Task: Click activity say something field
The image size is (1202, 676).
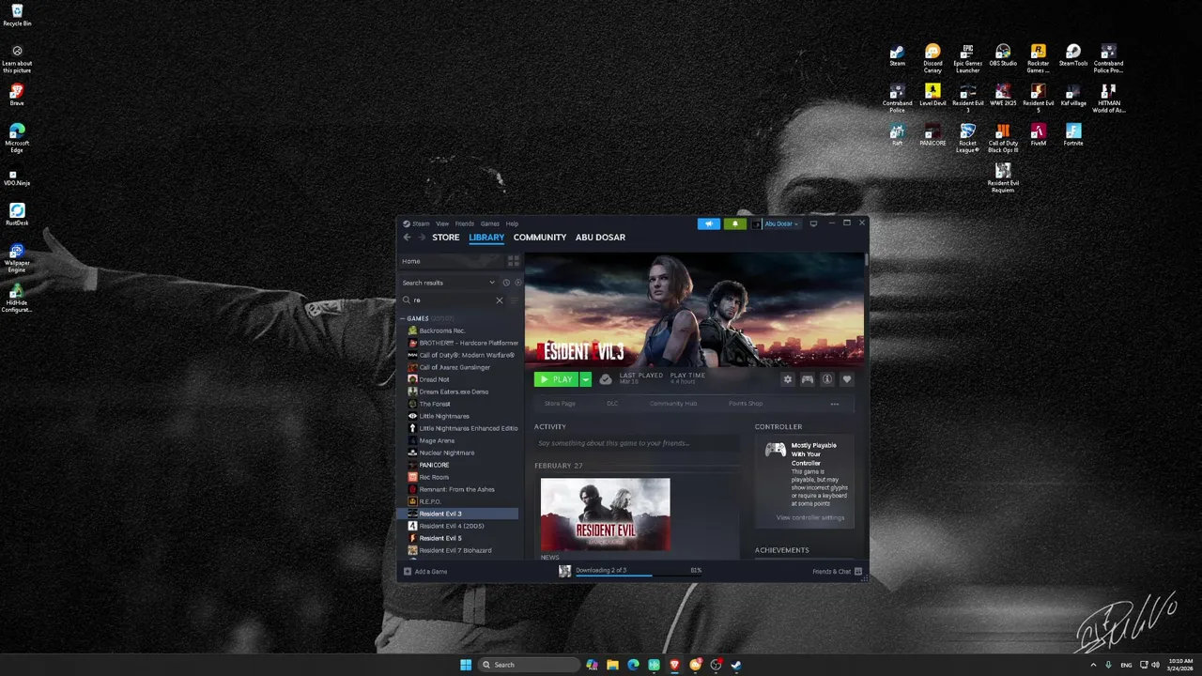Action: click(636, 443)
